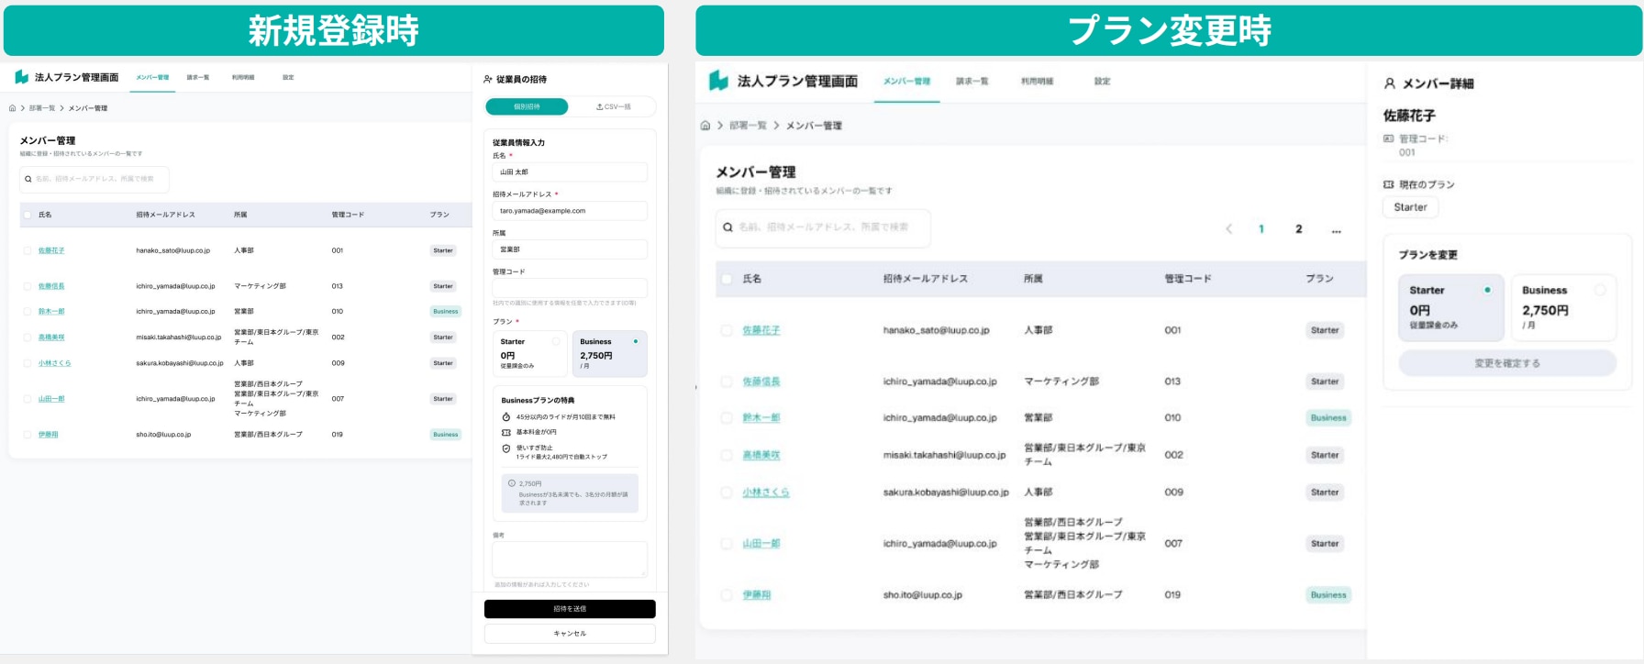Open 設定 tab in プラン変更時 screen

pos(1103,82)
